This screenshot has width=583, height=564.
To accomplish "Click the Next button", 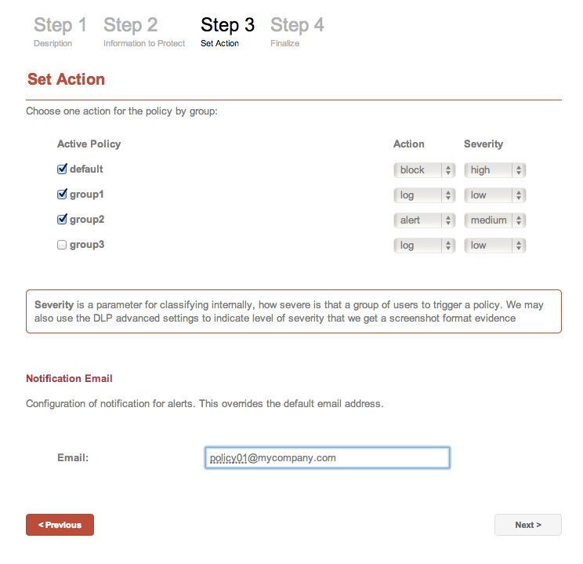I will (x=528, y=525).
